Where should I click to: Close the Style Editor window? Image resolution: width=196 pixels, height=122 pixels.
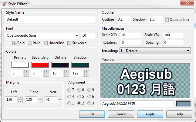click(x=187, y=2)
